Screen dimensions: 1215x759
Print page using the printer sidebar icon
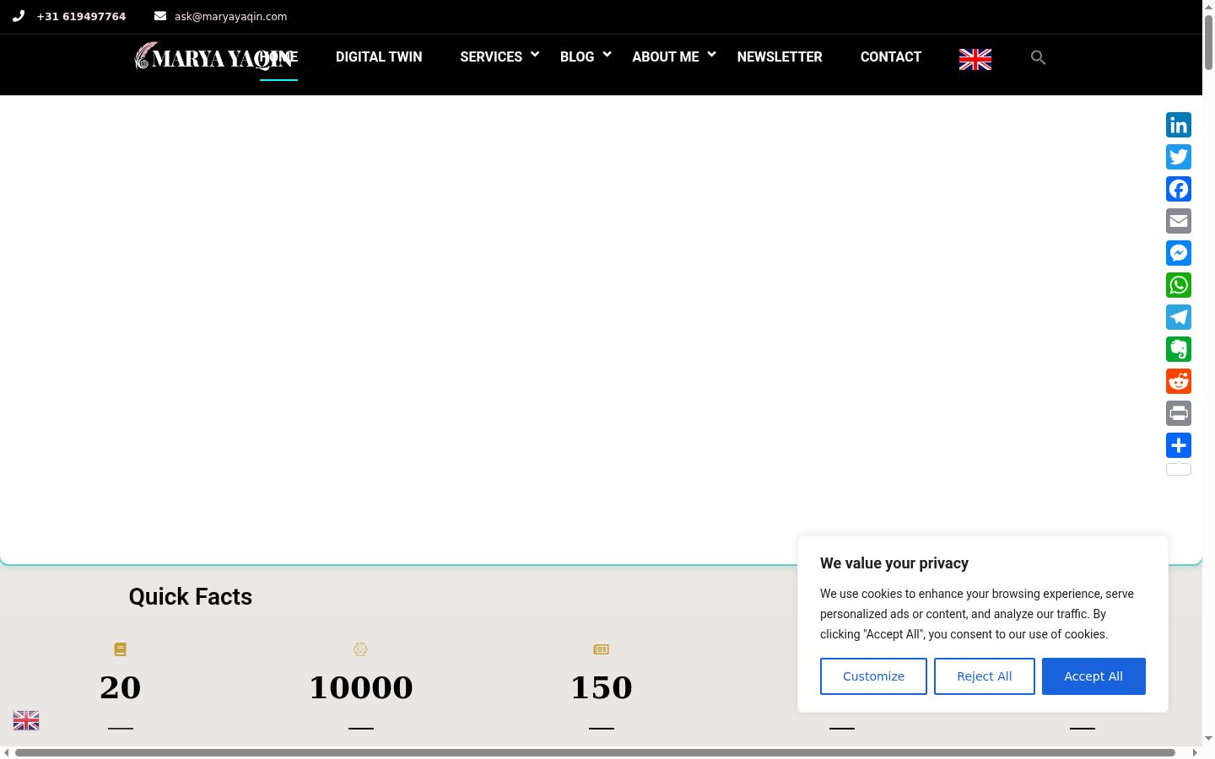click(1179, 413)
